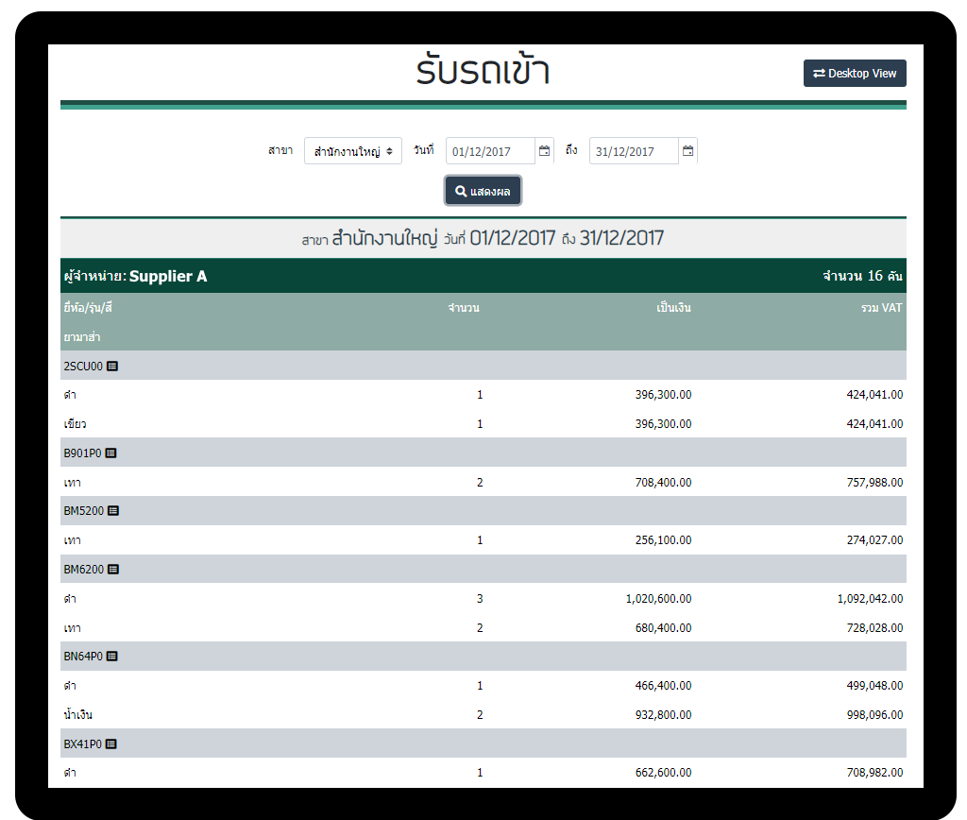Select the BM6200 ดำ row amount 1,020,600.00
The height and width of the screenshot is (820, 967).
(x=658, y=599)
